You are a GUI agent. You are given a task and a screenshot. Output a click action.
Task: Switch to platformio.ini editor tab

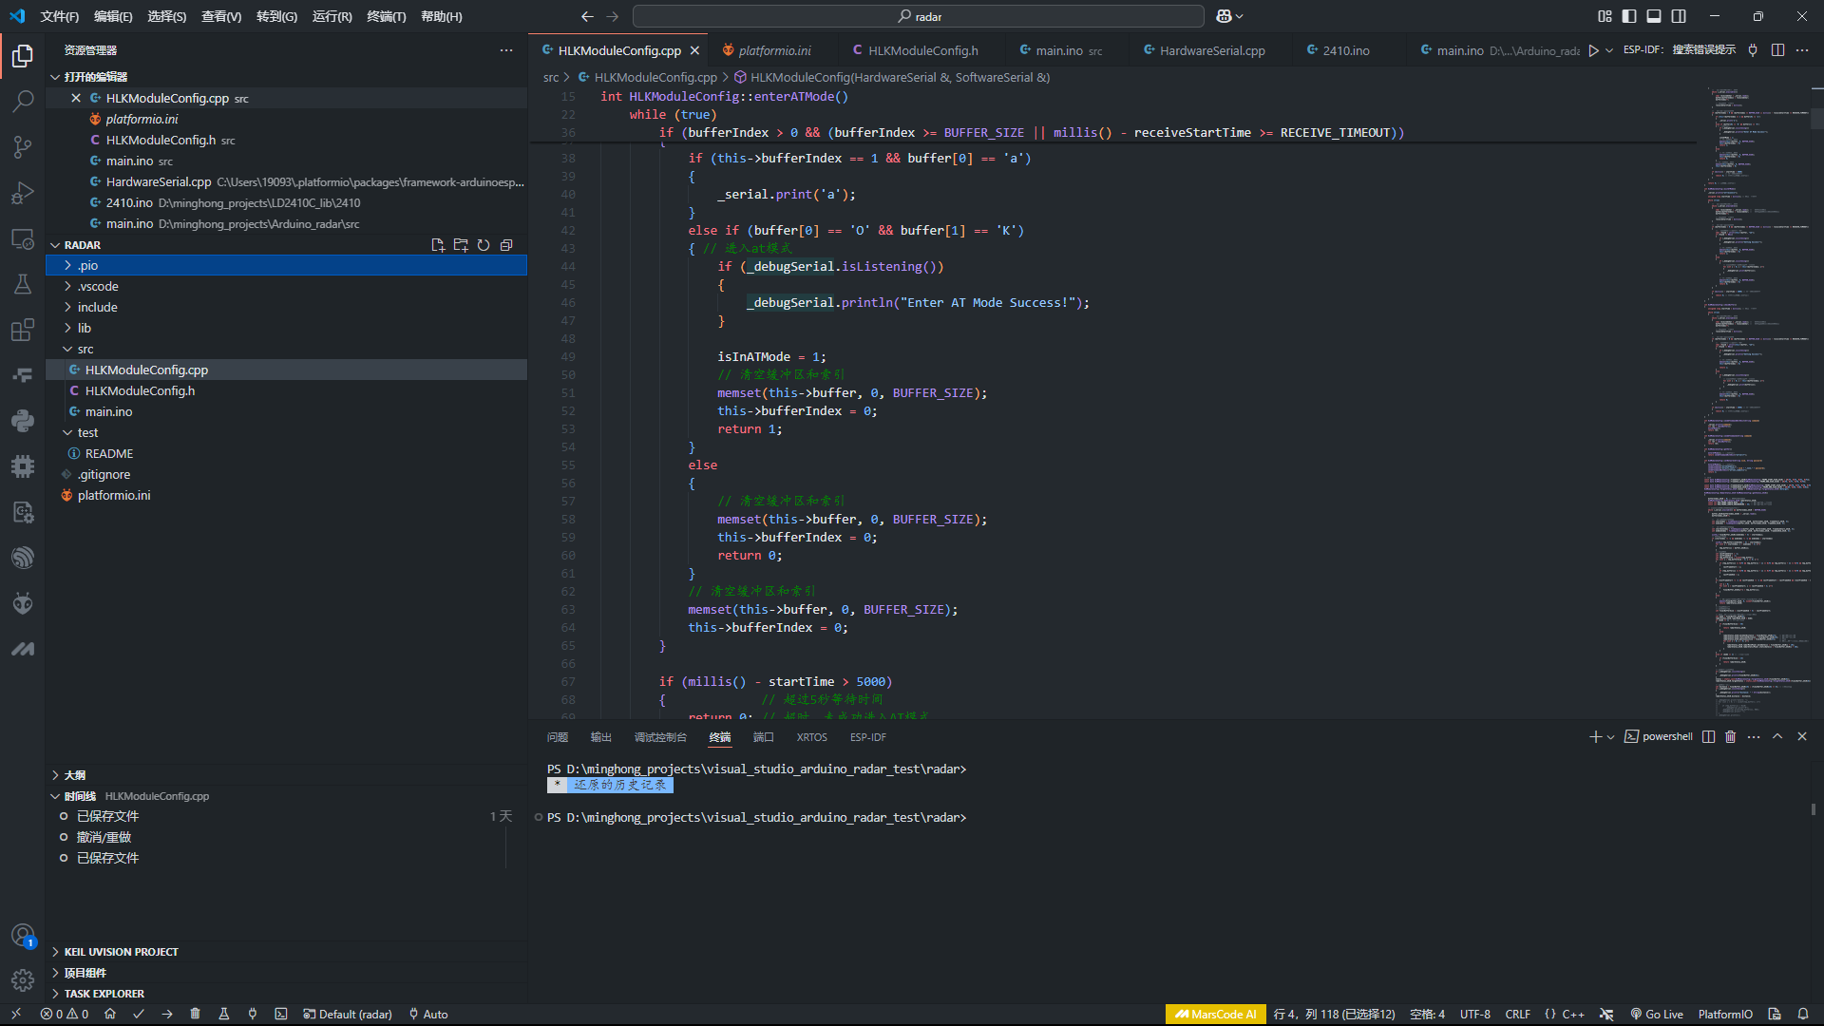tap(774, 50)
